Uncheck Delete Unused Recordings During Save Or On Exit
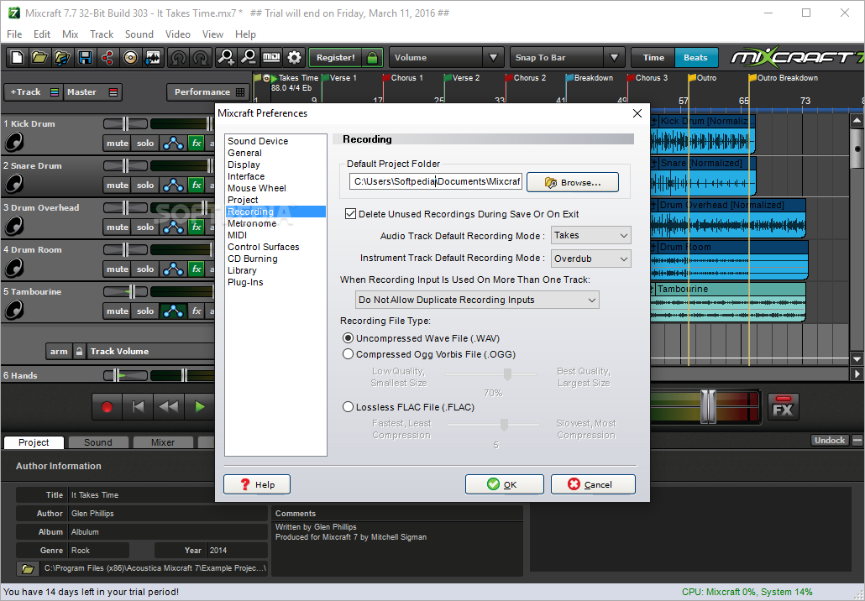 [x=350, y=214]
